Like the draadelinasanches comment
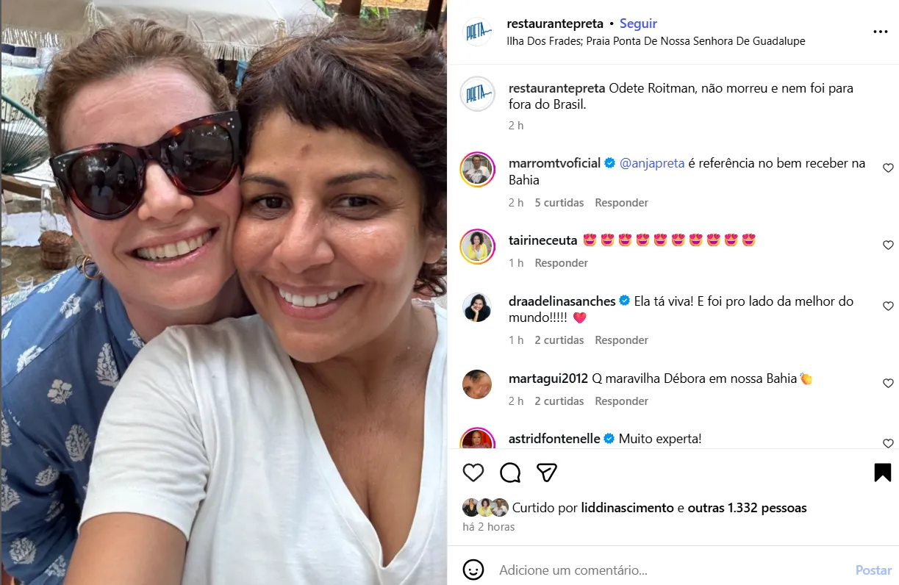Viewport: 899px width, 585px height. tap(888, 306)
